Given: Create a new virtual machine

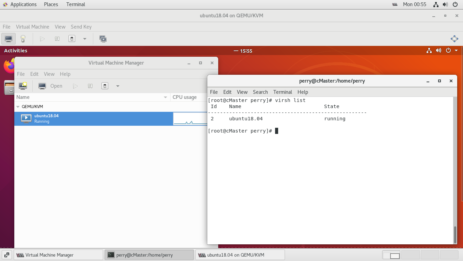Looking at the screenshot, I should pyautogui.click(x=22, y=86).
